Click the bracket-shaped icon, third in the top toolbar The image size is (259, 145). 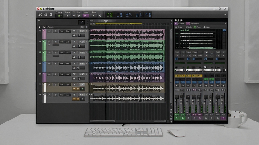click(x=51, y=15)
